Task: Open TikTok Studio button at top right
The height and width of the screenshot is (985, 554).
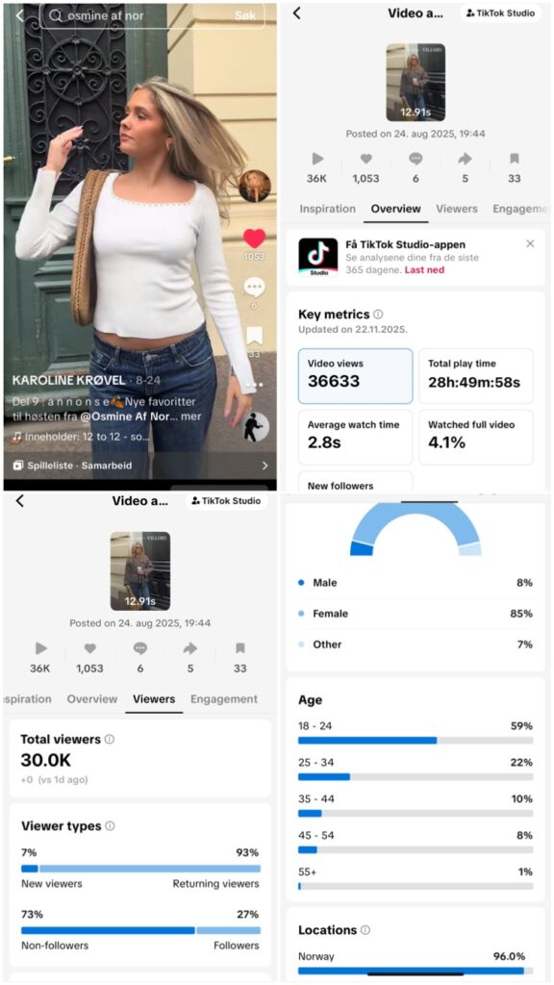Action: click(x=500, y=13)
